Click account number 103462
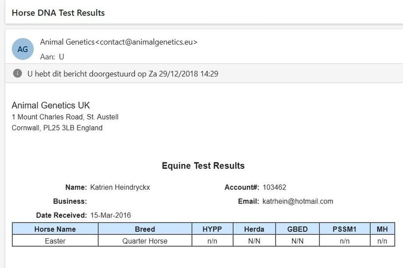 click(274, 187)
